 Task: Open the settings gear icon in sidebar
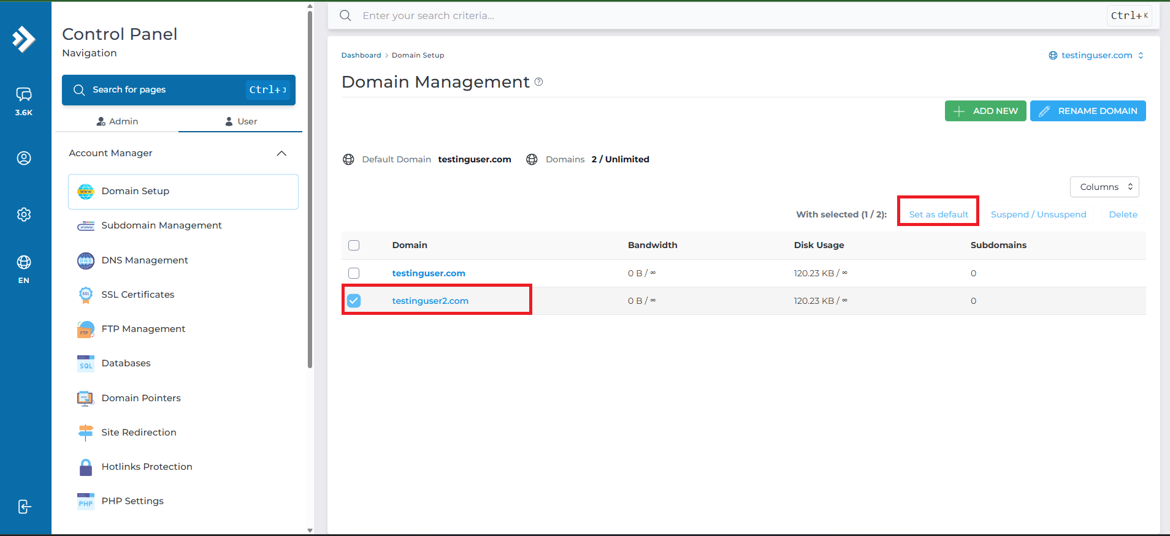pyautogui.click(x=24, y=214)
